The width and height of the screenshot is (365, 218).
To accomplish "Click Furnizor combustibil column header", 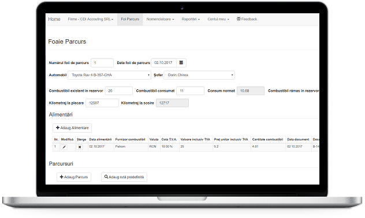I will coord(131,140).
